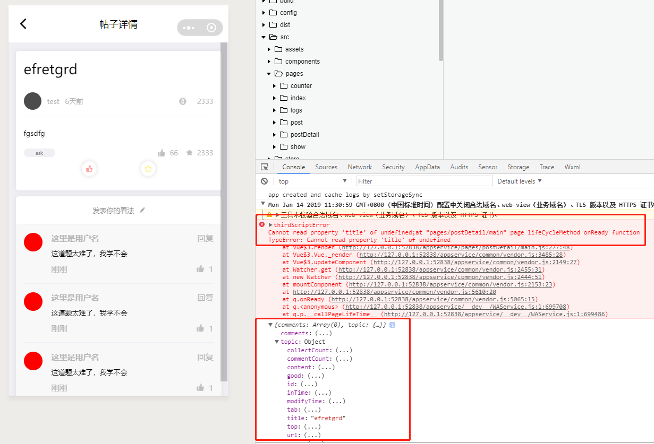Click the inspect element icon beside Console tab
654x444 pixels.
tap(264, 167)
